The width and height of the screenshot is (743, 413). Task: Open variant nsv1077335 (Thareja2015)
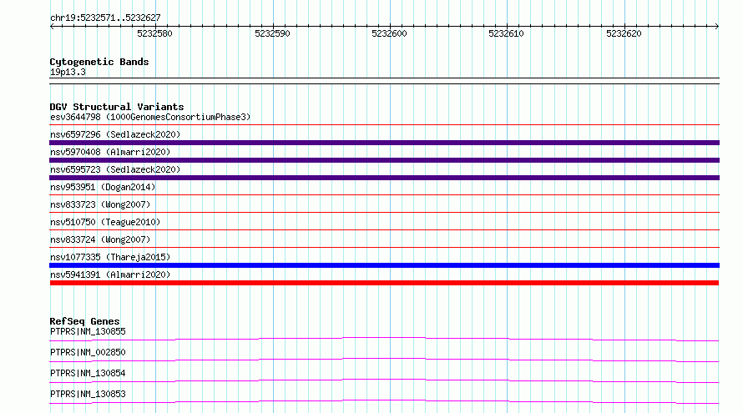[110, 257]
